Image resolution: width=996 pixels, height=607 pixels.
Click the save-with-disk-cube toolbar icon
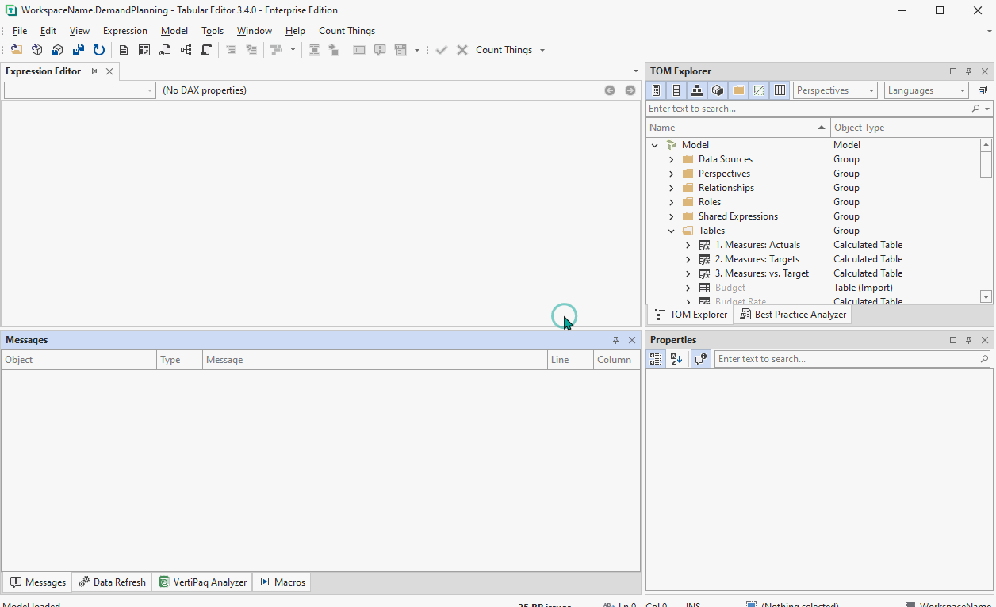[57, 50]
